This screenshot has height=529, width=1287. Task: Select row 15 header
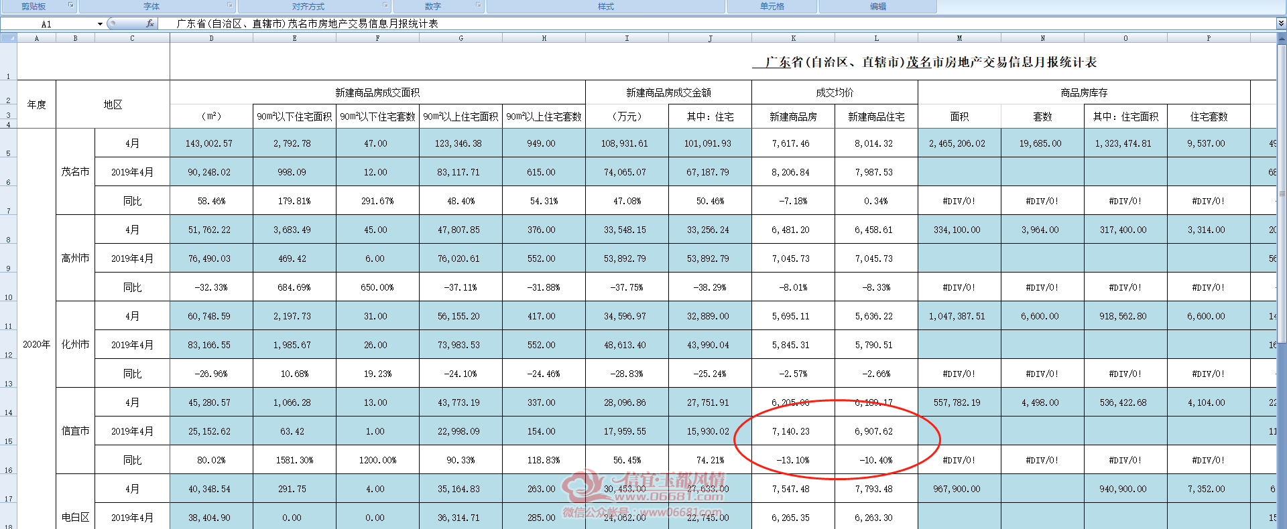[8, 431]
